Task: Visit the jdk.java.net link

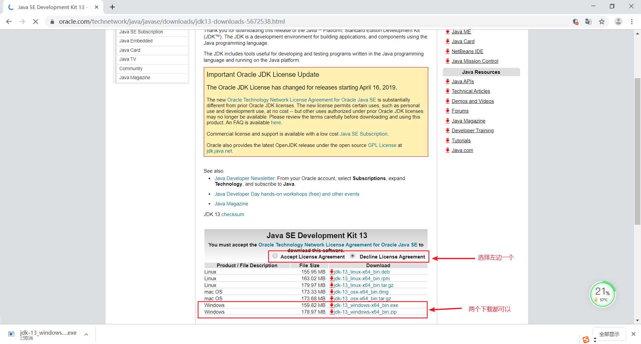Action: click(219, 151)
